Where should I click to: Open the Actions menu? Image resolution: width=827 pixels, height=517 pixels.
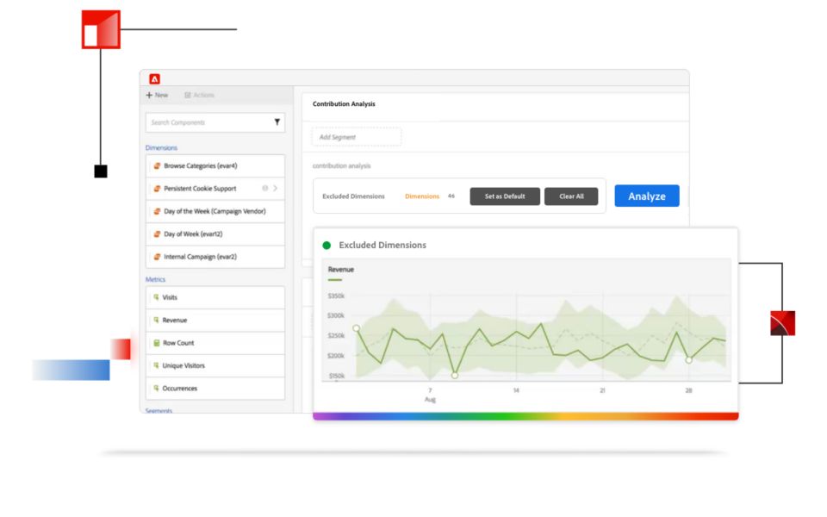pyautogui.click(x=199, y=95)
